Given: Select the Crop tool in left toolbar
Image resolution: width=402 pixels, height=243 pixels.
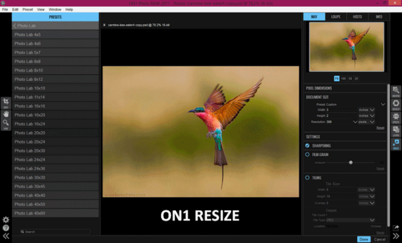Looking at the screenshot, I should click(6, 103).
